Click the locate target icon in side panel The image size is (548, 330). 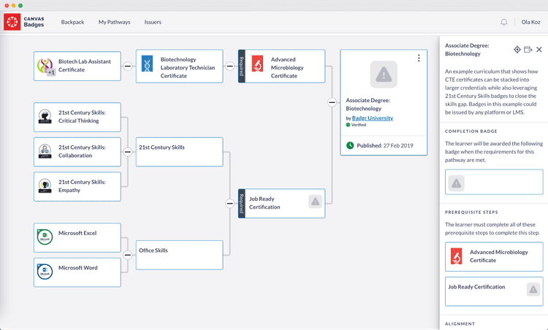(x=517, y=50)
